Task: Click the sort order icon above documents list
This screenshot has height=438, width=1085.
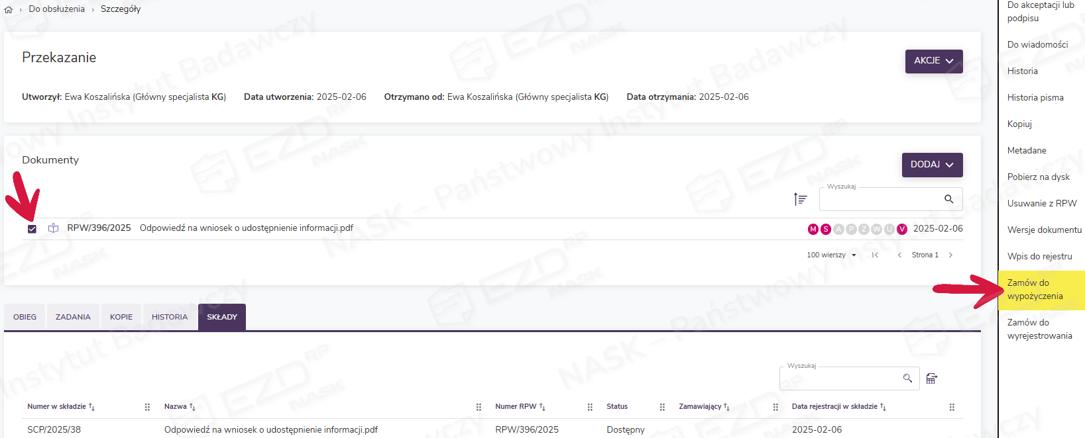Action: click(800, 199)
